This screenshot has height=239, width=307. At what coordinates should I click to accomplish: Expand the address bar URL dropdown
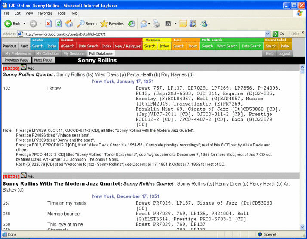click(x=267, y=34)
